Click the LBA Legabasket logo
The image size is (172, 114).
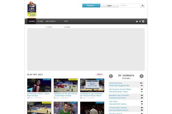32,9
